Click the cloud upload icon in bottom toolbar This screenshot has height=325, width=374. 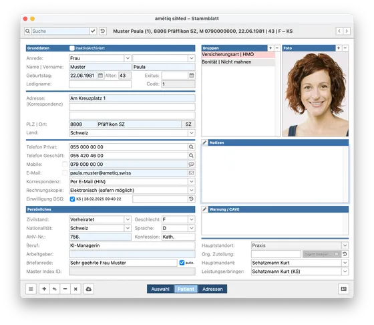tap(88, 289)
